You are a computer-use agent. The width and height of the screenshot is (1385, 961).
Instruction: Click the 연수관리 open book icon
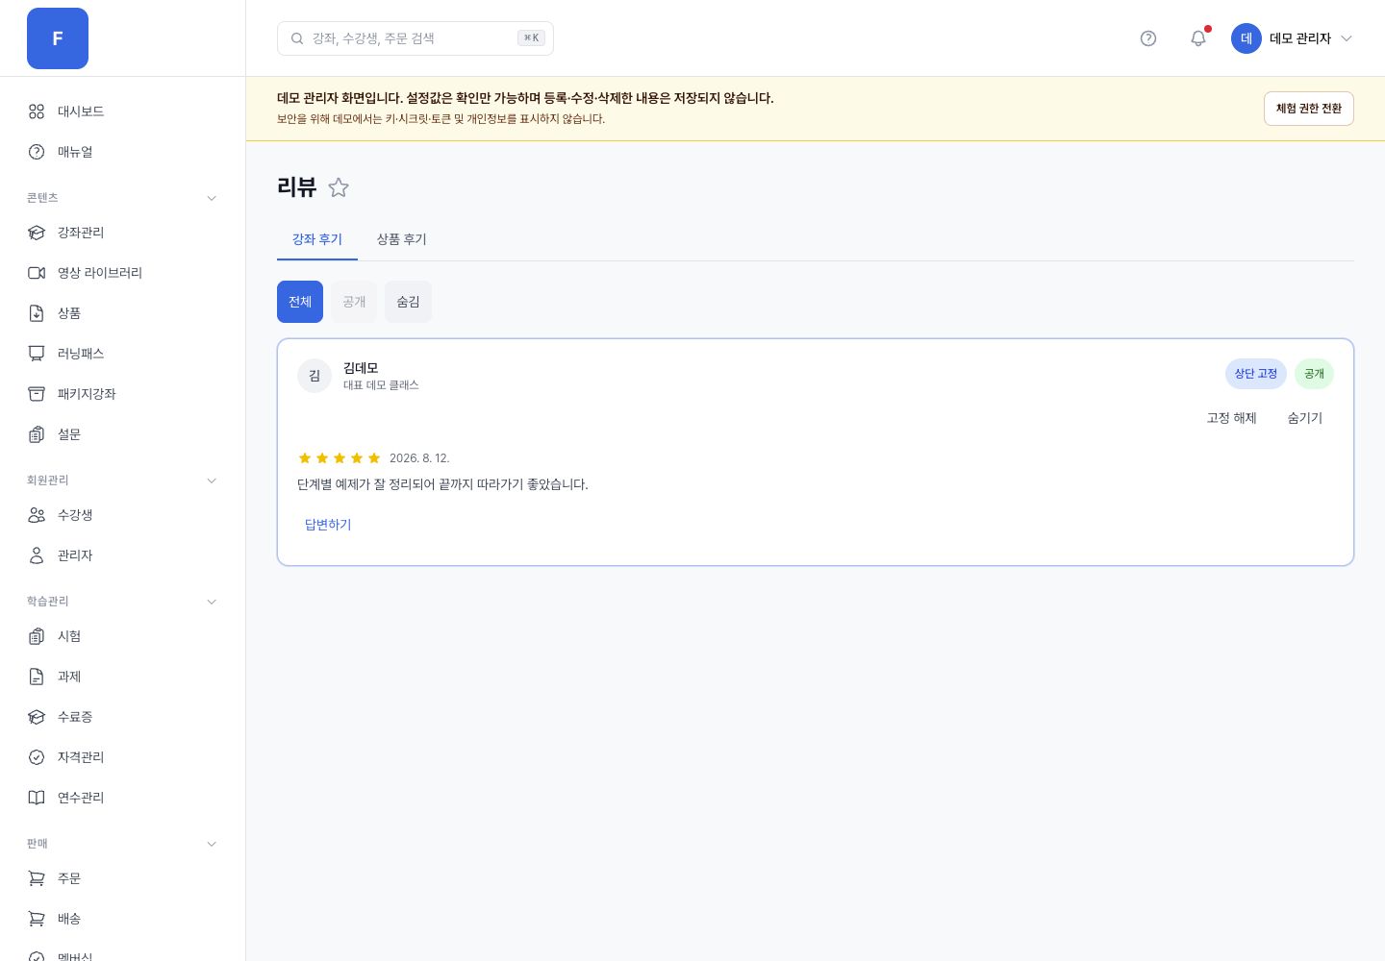click(x=37, y=798)
